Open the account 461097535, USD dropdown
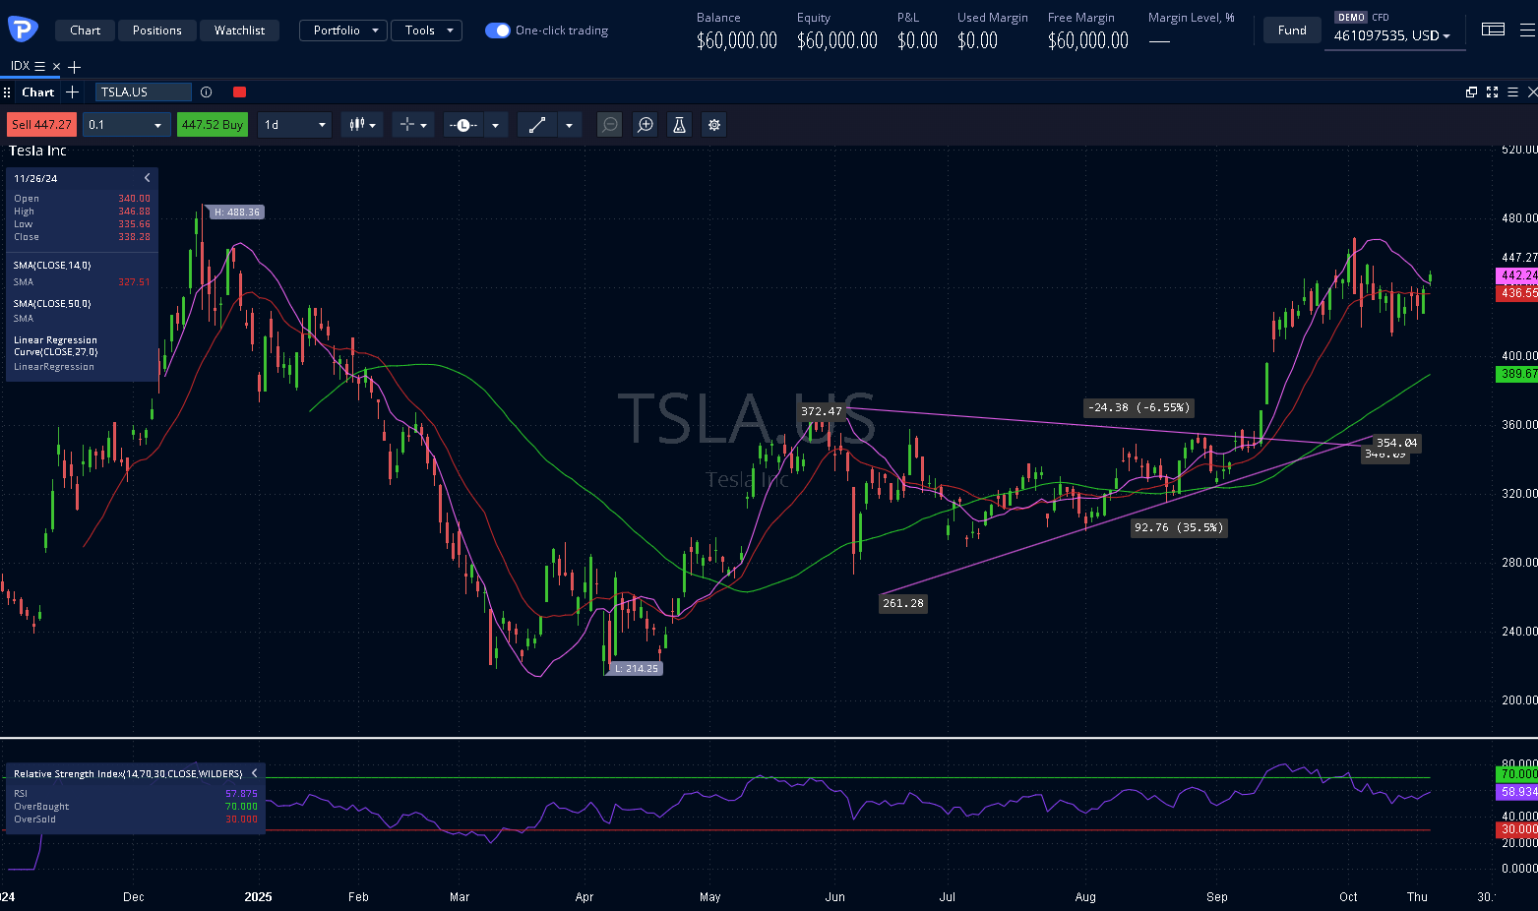 [1392, 35]
